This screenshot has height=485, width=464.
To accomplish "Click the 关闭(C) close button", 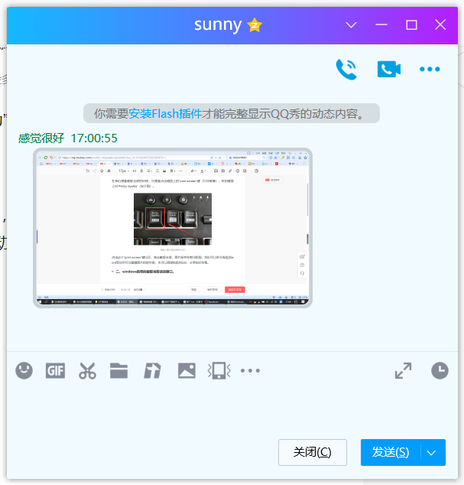I will (x=312, y=453).
